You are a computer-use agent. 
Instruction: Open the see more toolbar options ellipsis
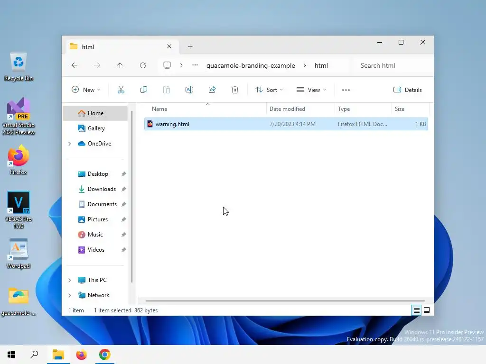[x=346, y=90]
